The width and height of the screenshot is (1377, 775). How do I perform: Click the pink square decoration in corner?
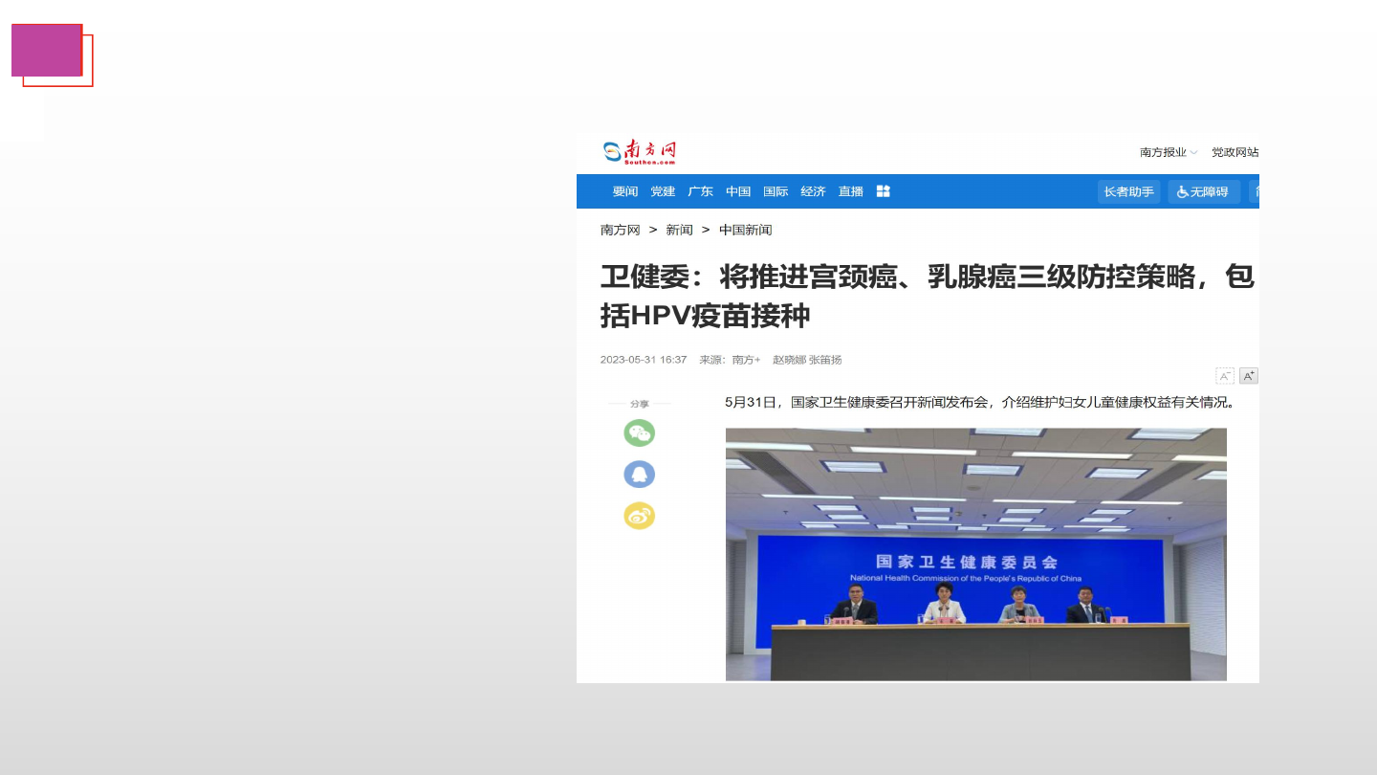click(47, 50)
